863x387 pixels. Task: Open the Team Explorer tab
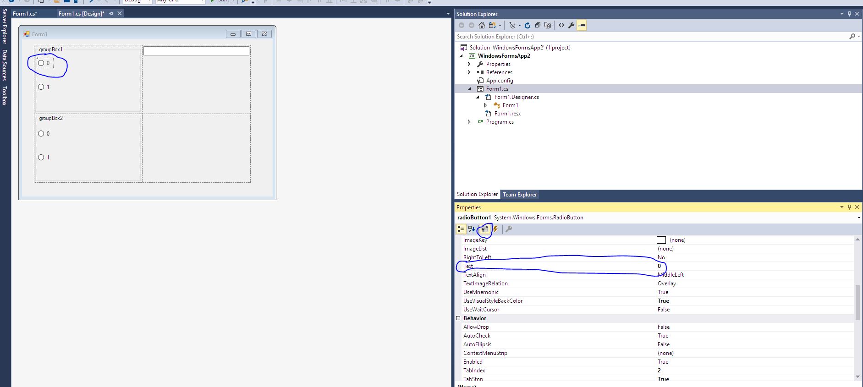click(520, 195)
